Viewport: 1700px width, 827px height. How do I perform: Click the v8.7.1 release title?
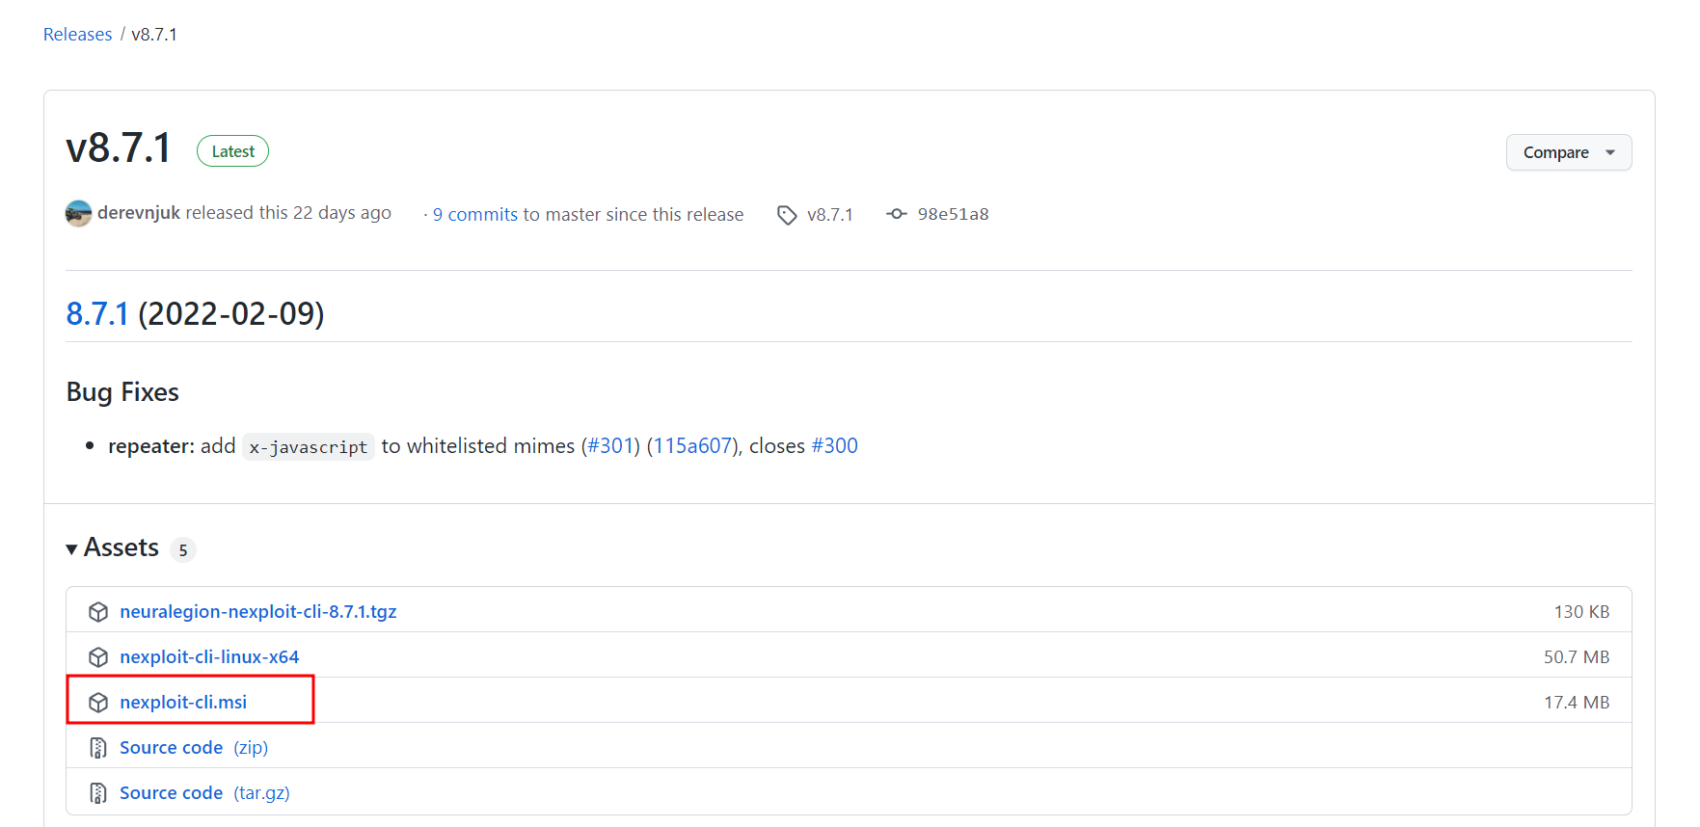pos(119,149)
